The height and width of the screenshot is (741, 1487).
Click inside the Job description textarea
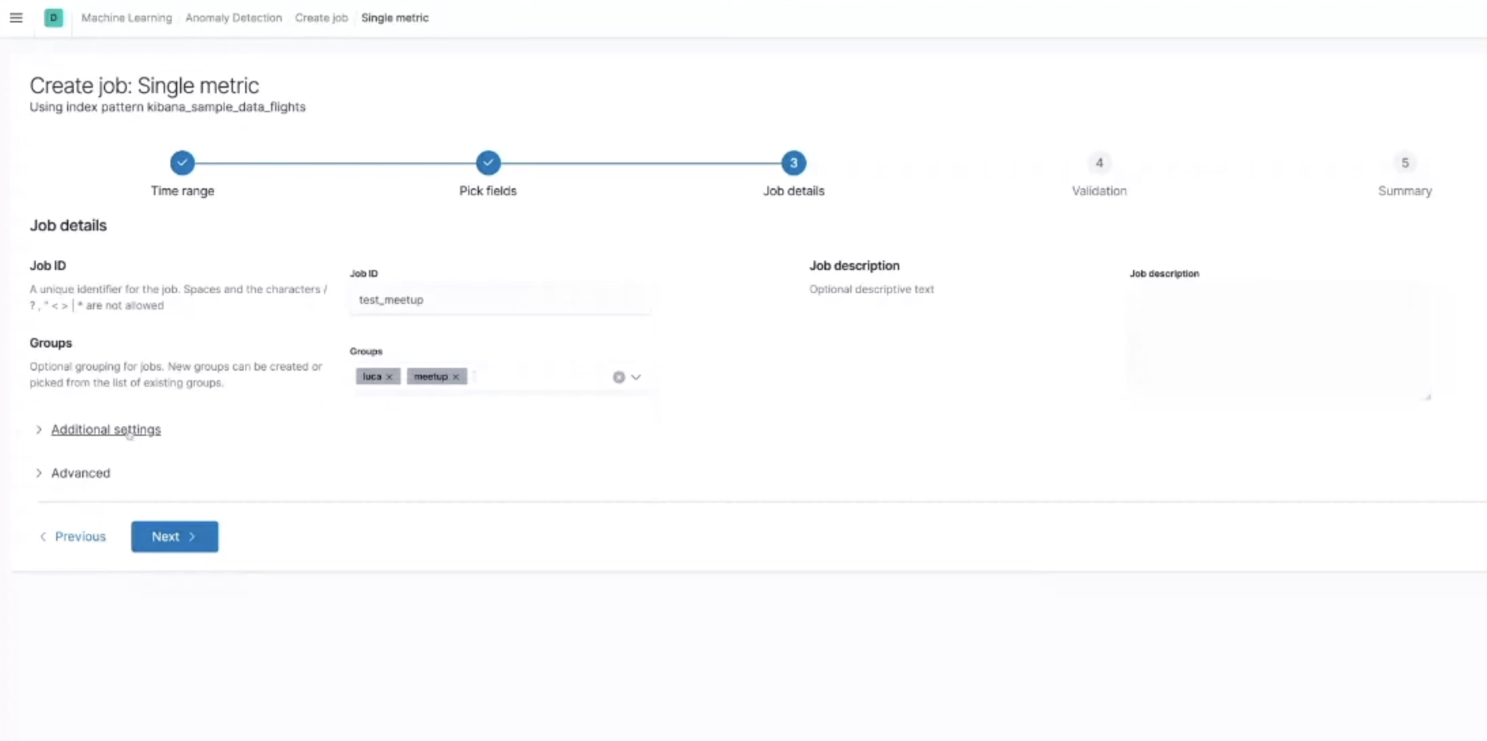click(x=1280, y=341)
